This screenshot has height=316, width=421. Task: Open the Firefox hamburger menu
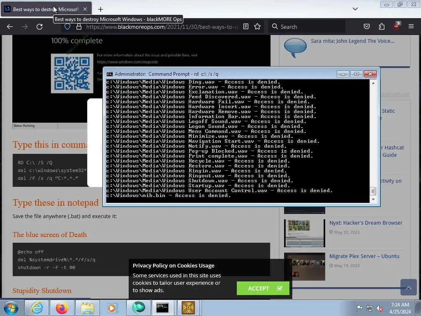[411, 26]
